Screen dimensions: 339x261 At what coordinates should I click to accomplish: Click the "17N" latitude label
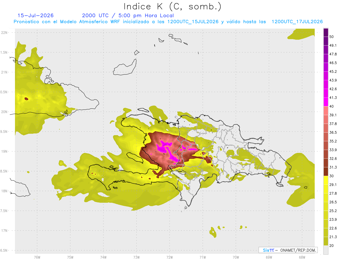[x=5, y=231]
